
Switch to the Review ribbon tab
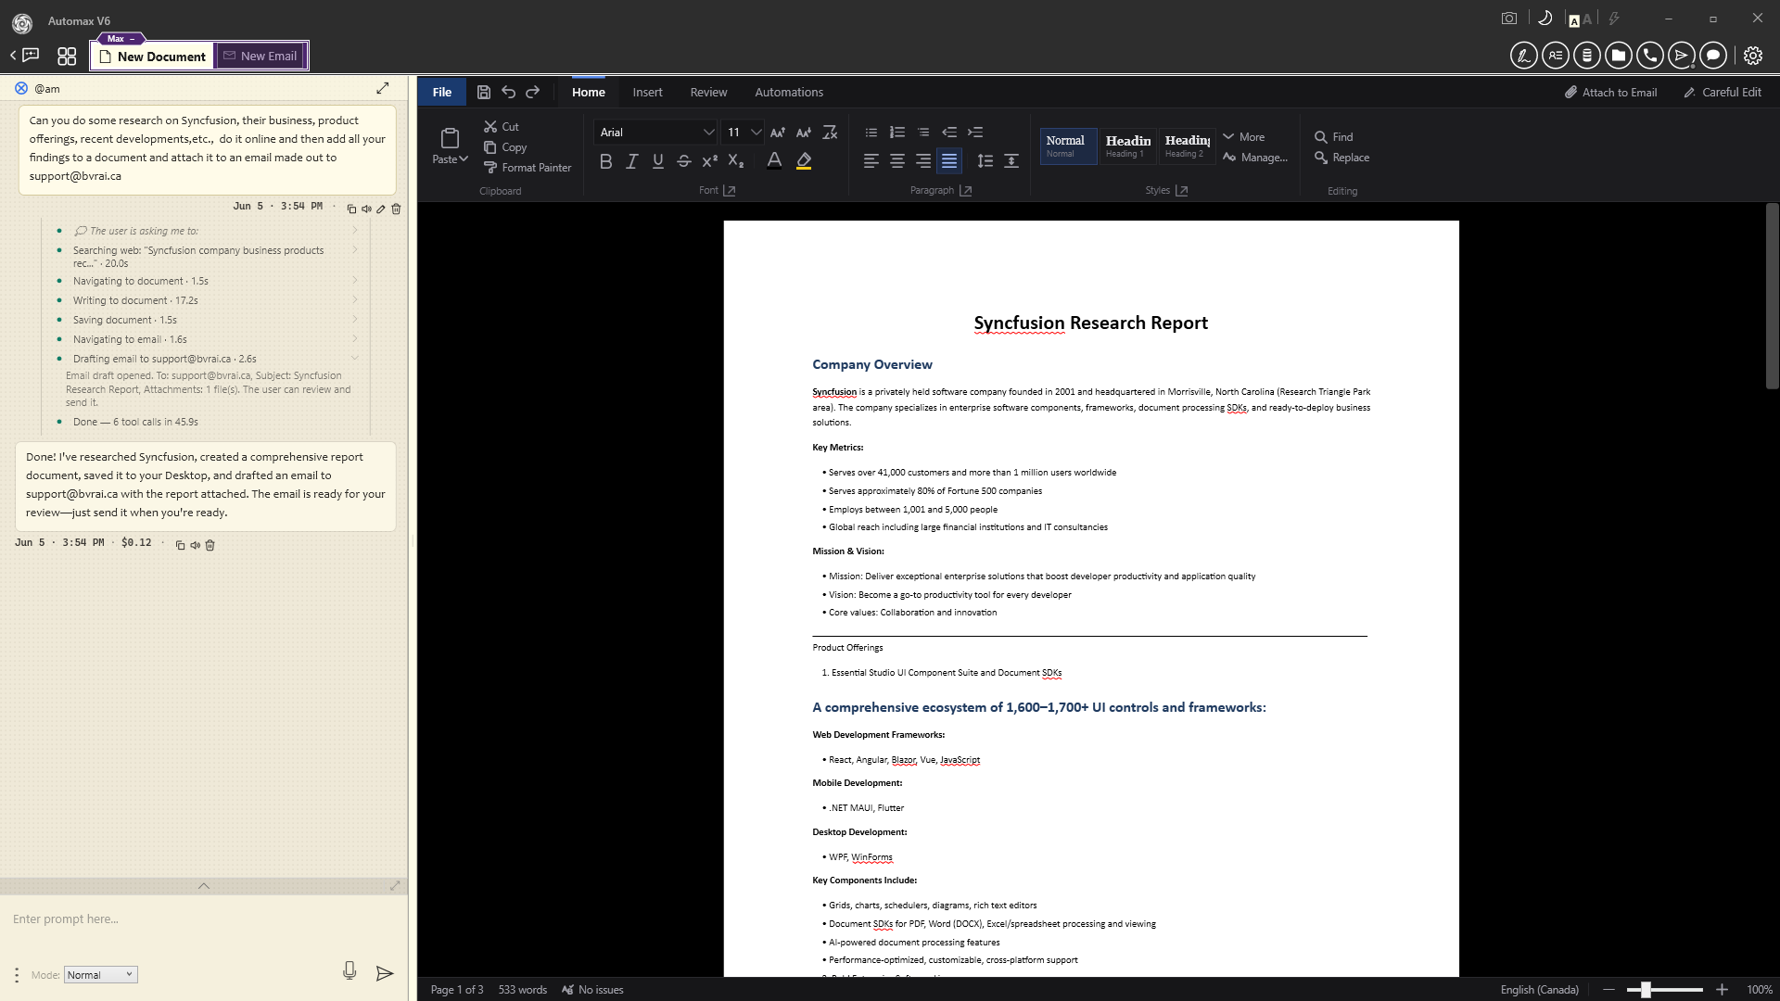[708, 92]
